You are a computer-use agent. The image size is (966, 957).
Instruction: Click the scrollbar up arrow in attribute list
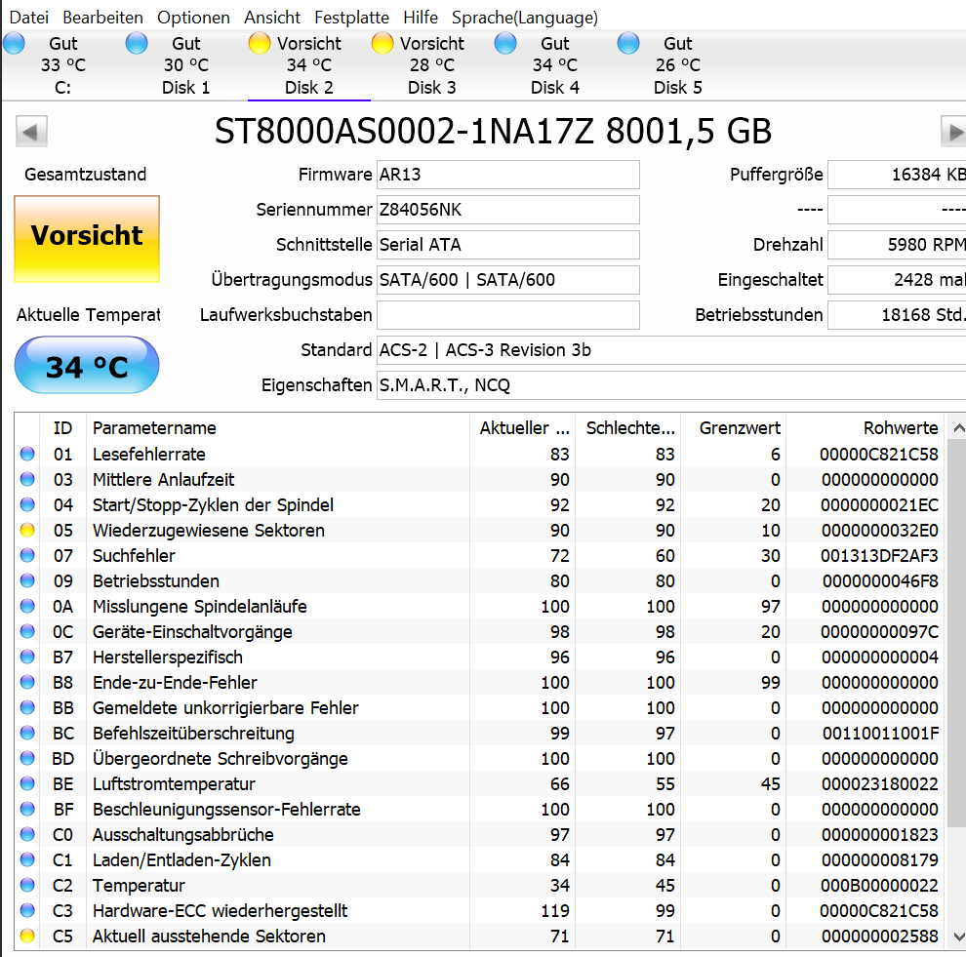coord(958,428)
